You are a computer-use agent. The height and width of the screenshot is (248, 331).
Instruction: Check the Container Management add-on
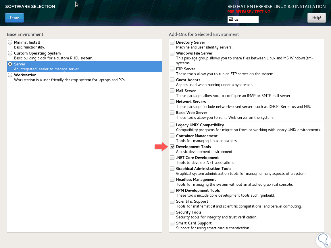tap(172, 136)
